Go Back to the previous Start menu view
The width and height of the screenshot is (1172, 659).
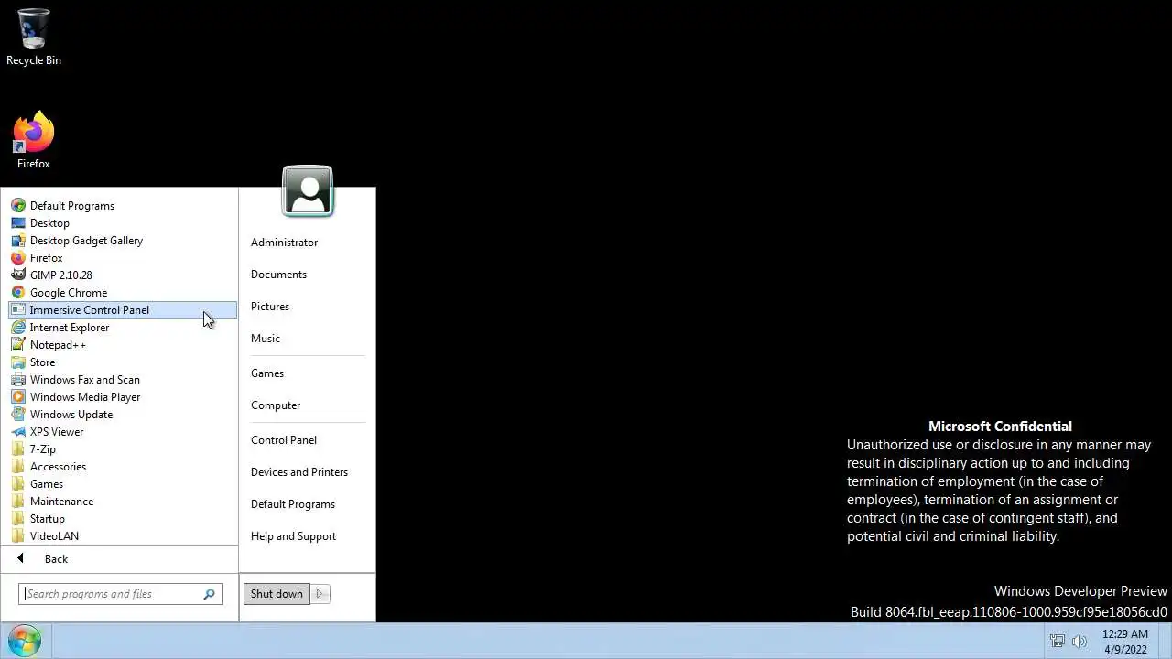[56, 559]
